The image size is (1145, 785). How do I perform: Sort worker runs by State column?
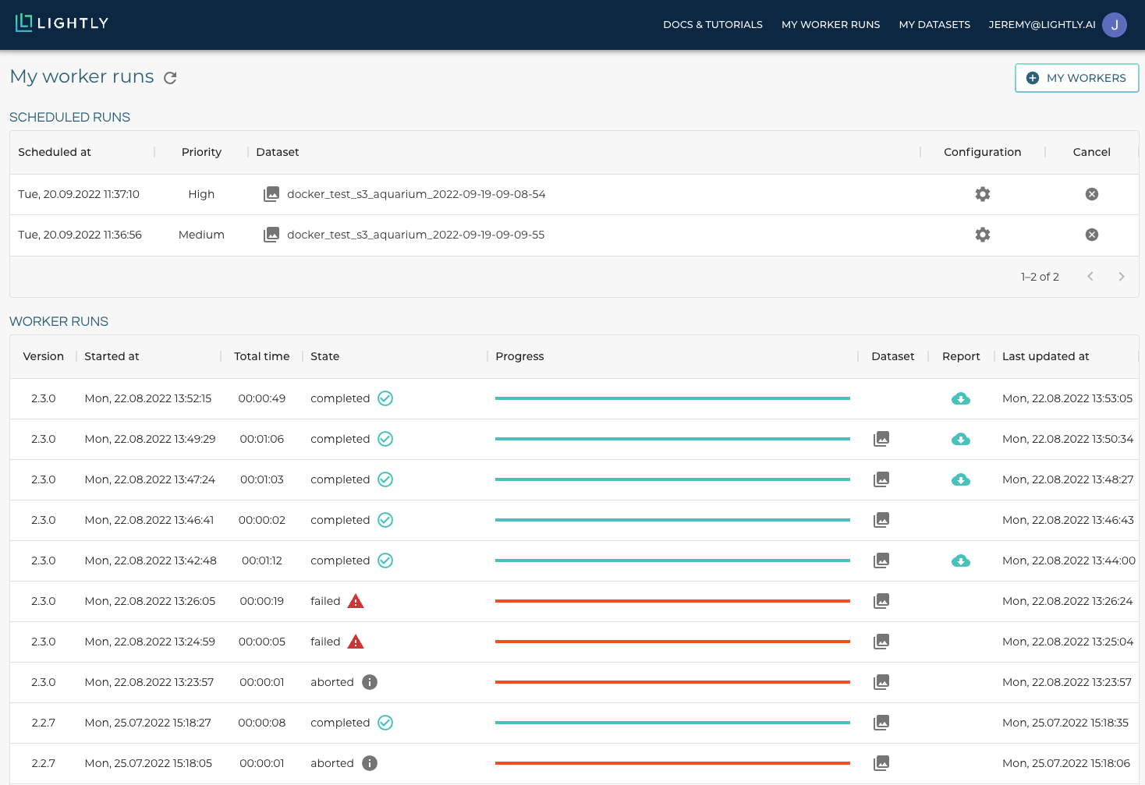tap(324, 356)
